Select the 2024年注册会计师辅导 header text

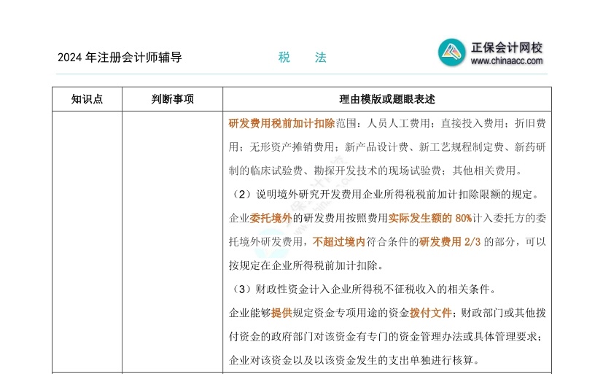point(120,58)
